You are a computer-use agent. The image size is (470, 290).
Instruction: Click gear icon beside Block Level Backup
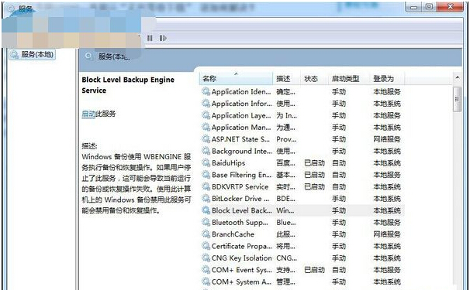(206, 210)
